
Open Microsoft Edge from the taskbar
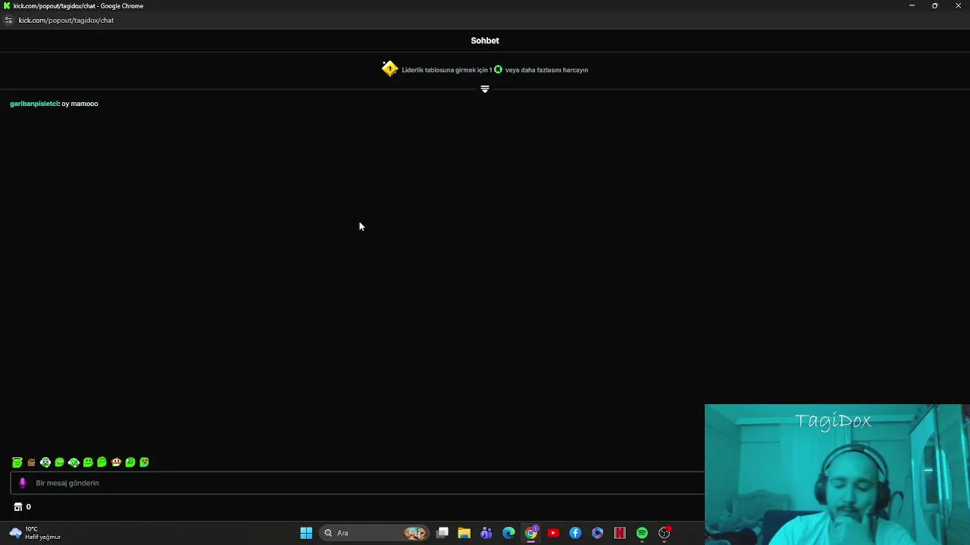(x=508, y=533)
